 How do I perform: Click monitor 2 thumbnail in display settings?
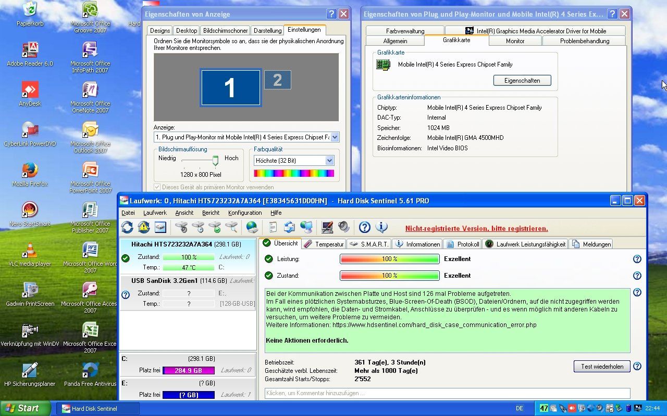click(x=277, y=80)
